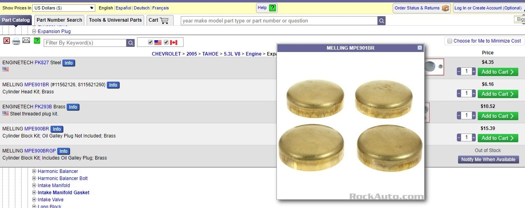Viewport: 525px width, 208px height.
Task: Expand the Intake Manifold node
Action: (34, 186)
